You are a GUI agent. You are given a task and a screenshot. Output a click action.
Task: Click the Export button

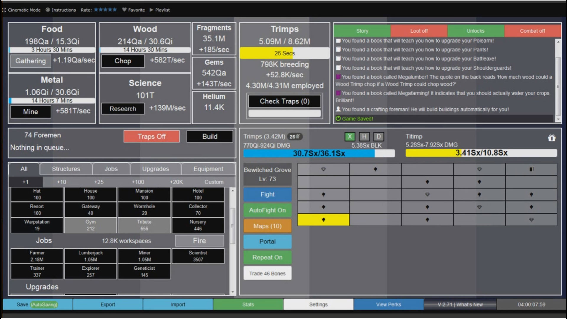[108, 304]
